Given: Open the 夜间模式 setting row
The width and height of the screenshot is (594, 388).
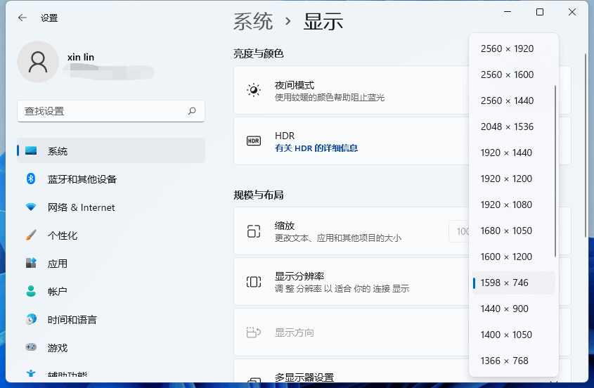Looking at the screenshot, I should pos(351,90).
